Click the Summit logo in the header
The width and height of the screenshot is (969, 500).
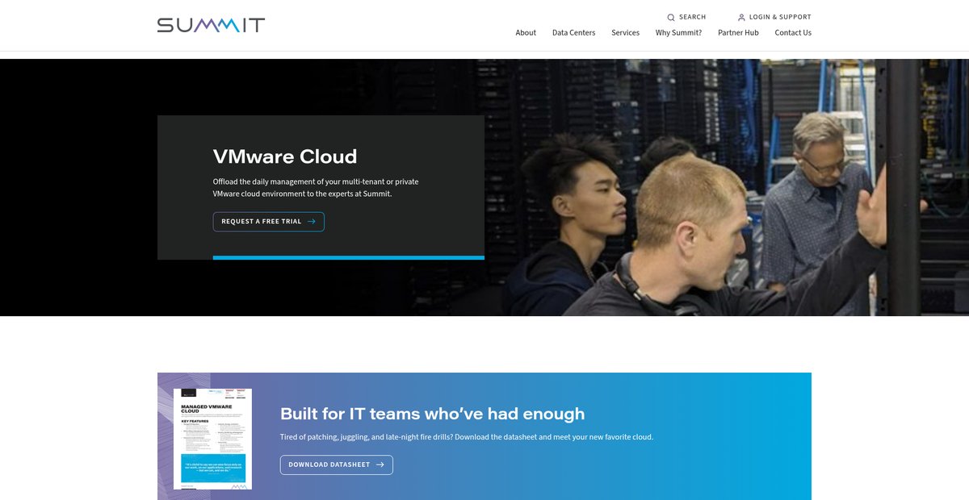(211, 25)
